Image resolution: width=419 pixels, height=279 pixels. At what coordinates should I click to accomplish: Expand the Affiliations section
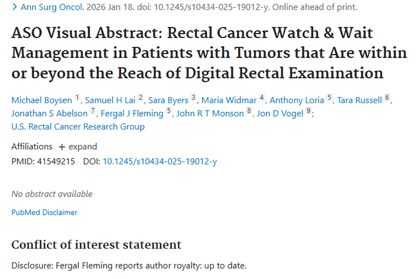coord(82,147)
